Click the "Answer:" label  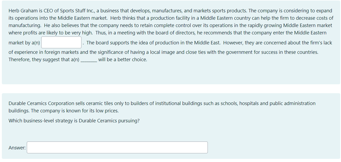17,148
